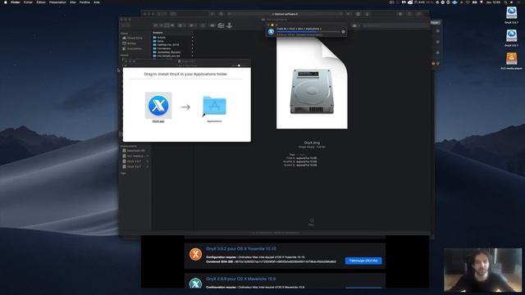Open iCloud Drive in Finder sidebar
The image size is (525, 295).
coord(132,38)
